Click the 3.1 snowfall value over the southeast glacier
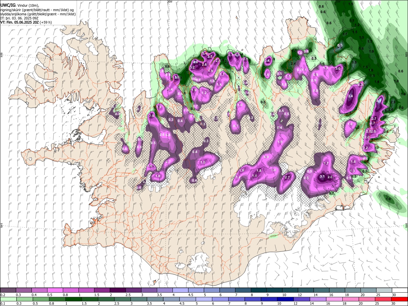 [x=322, y=177]
